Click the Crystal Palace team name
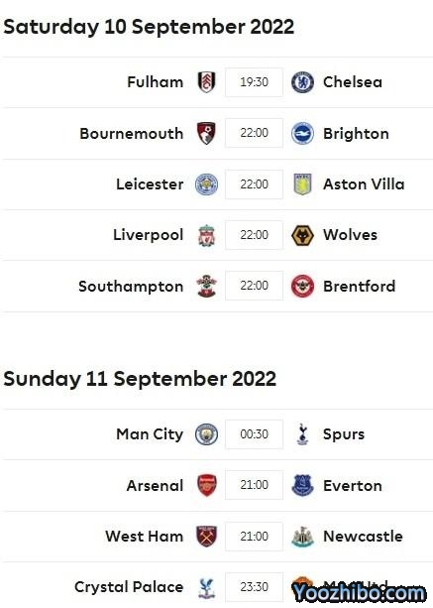Viewport: 433px width, 608px height. click(x=129, y=587)
